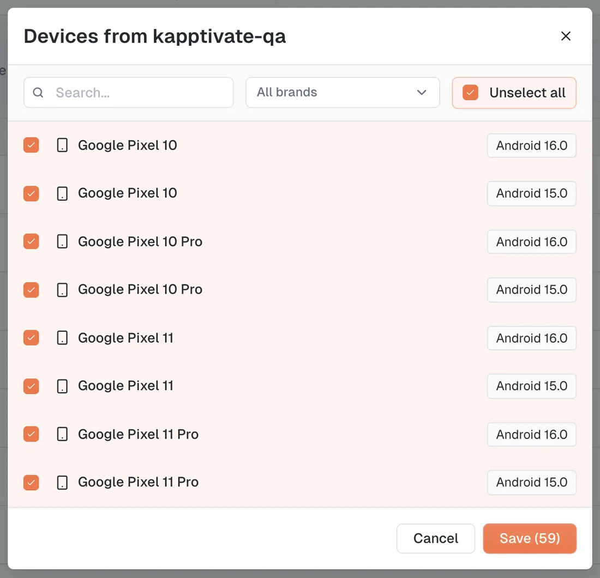
Task: Uncheck Google Pixel 11 with Android 16.0
Action: 31,338
